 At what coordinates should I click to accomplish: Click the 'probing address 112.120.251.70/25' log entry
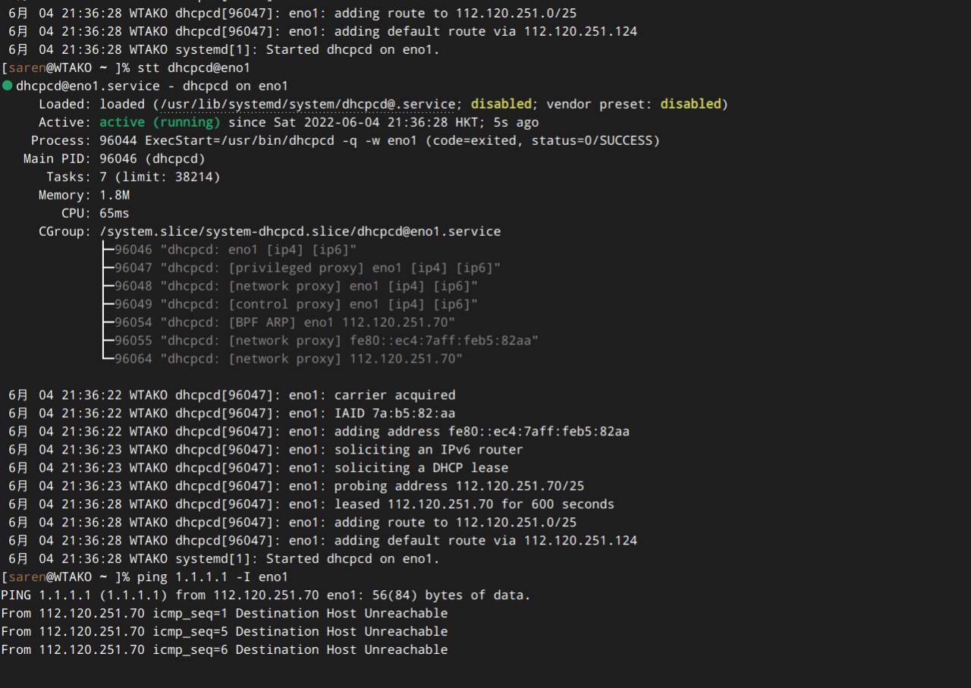[296, 486]
